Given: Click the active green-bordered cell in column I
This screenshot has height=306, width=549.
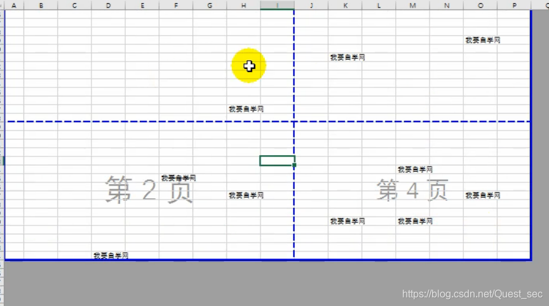Looking at the screenshot, I should click(x=277, y=160).
